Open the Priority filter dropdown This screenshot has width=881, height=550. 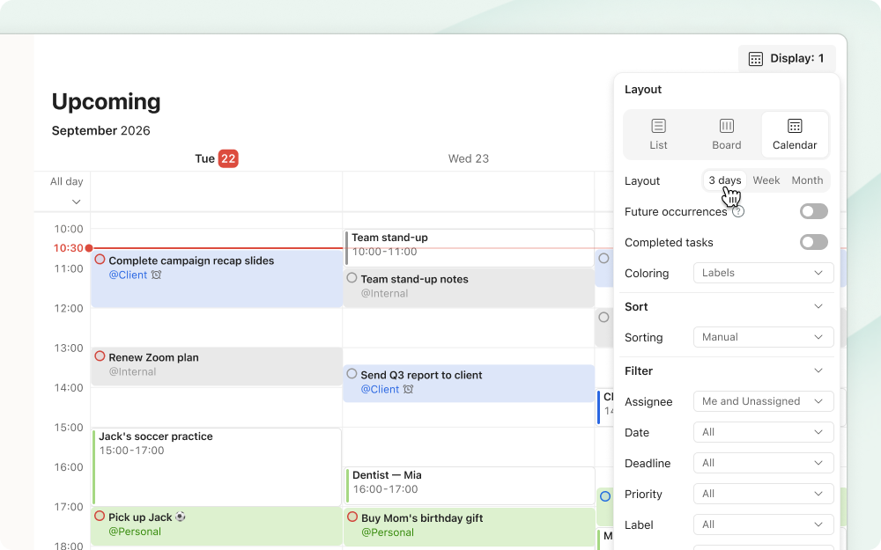[763, 494]
